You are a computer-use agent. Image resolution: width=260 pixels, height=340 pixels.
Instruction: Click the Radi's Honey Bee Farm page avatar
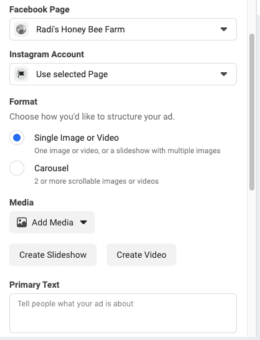pos(21,29)
